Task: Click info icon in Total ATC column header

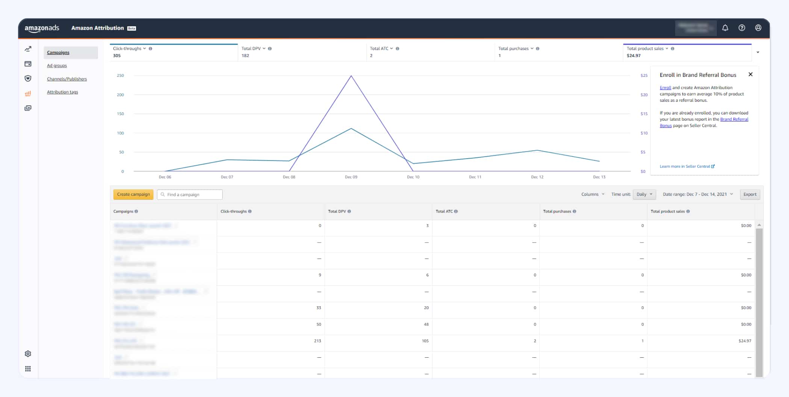Action: [456, 211]
